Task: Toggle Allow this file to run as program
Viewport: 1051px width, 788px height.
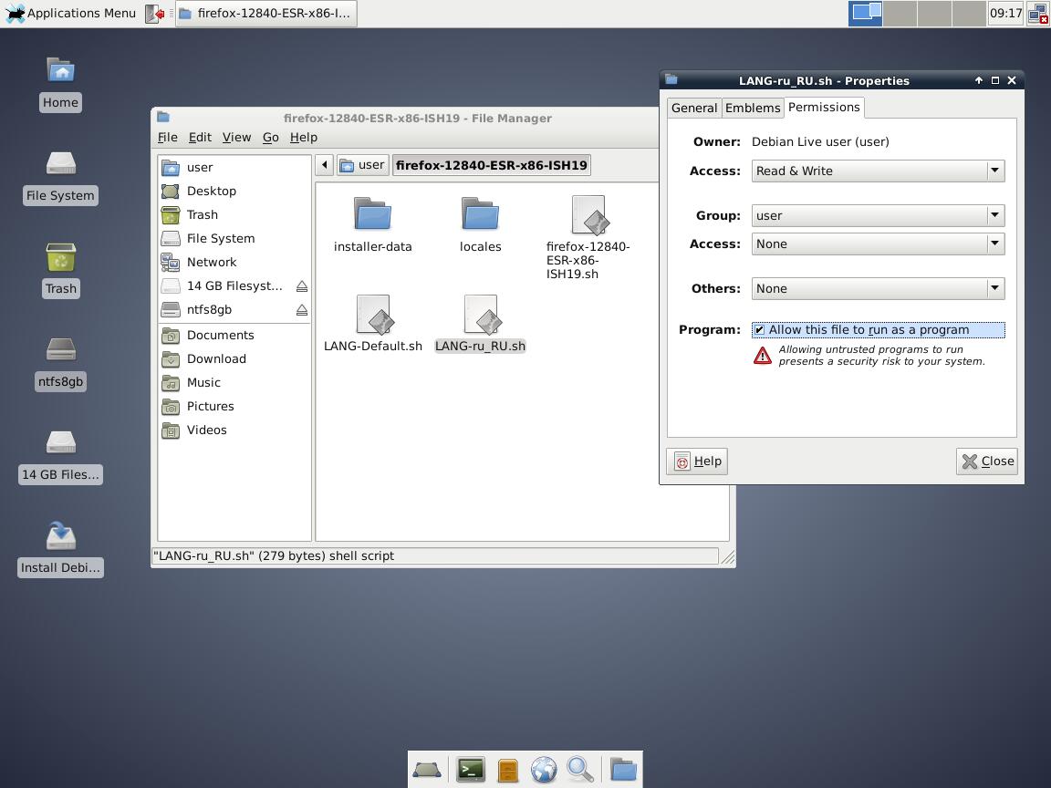Action: click(759, 330)
